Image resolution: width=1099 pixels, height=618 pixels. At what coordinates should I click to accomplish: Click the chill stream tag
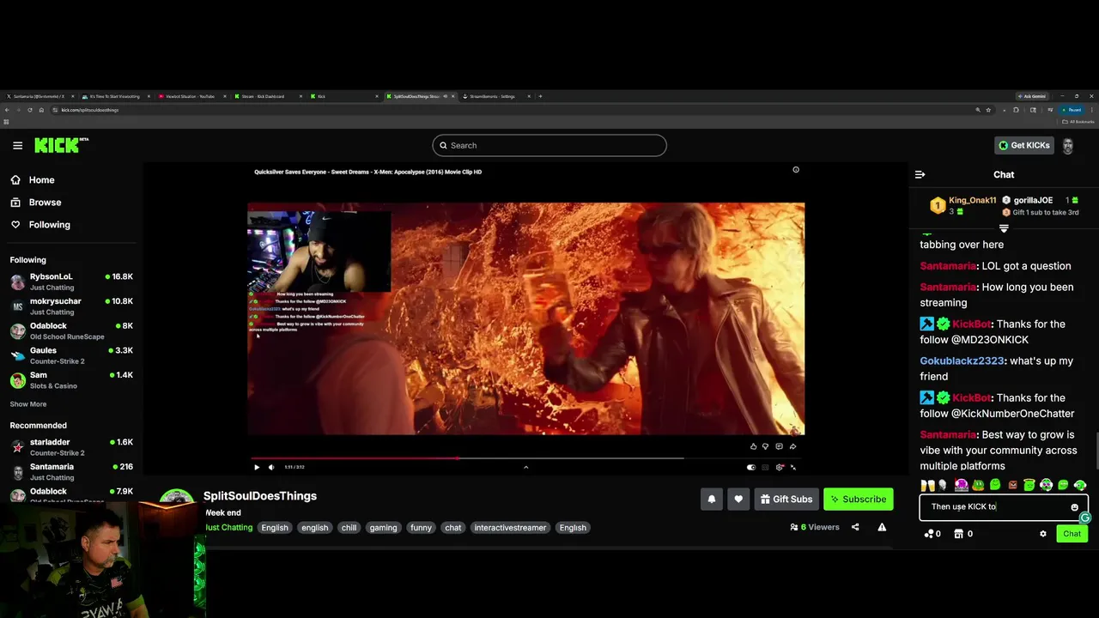point(349,528)
